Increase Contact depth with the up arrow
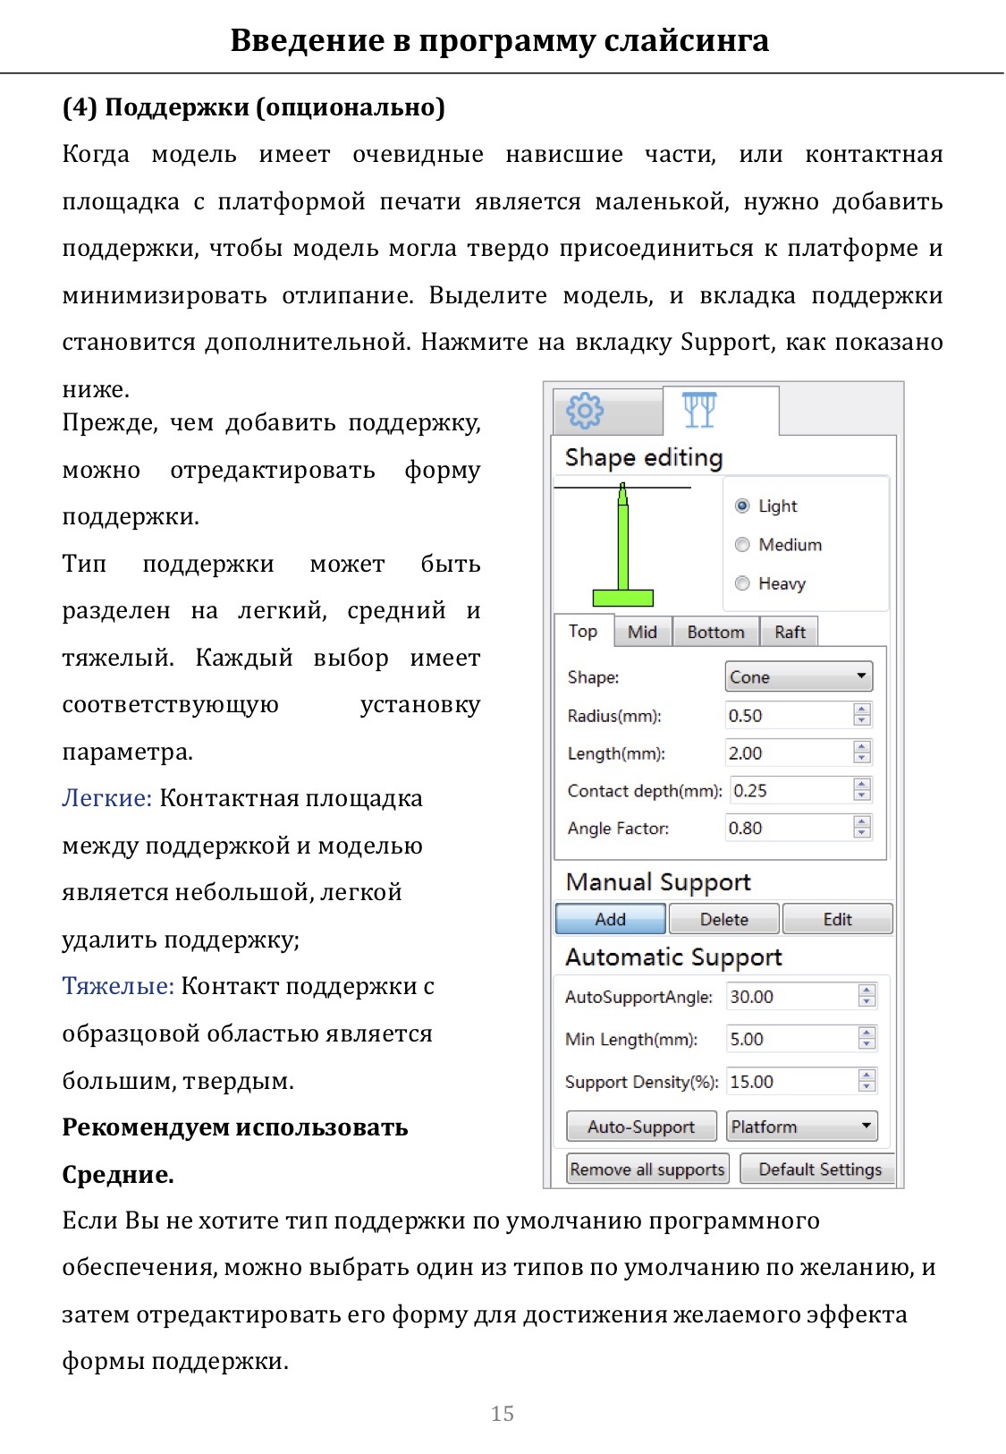The height and width of the screenshot is (1454, 1006). tap(862, 784)
